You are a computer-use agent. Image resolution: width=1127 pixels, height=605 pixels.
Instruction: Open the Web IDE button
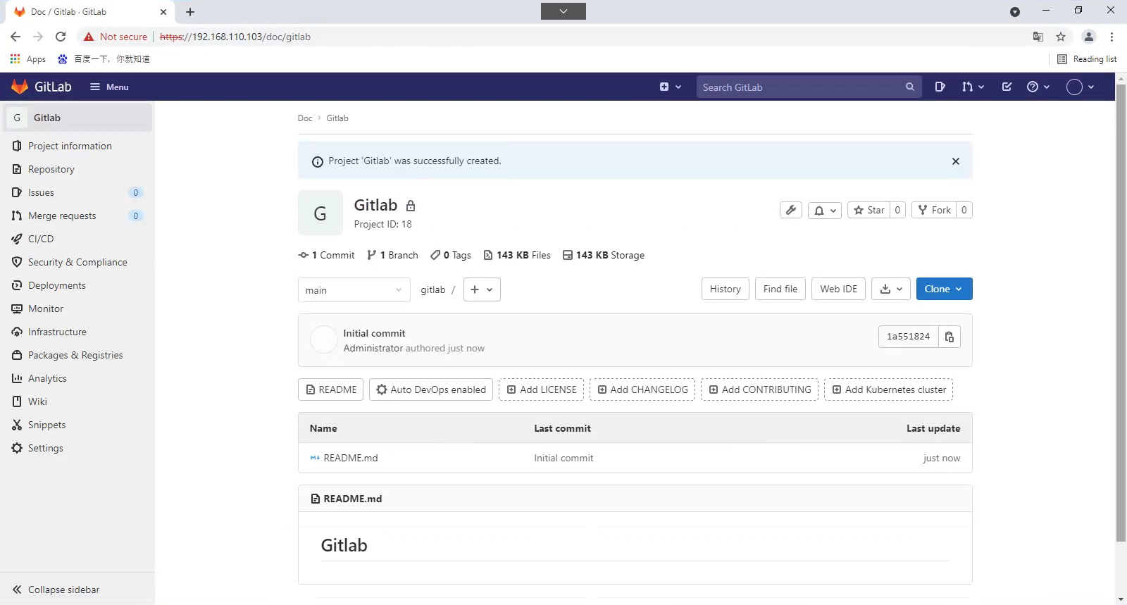[838, 289]
